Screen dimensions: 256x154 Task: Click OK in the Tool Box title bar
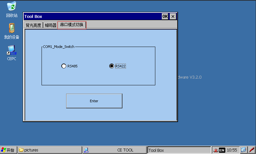point(165,16)
